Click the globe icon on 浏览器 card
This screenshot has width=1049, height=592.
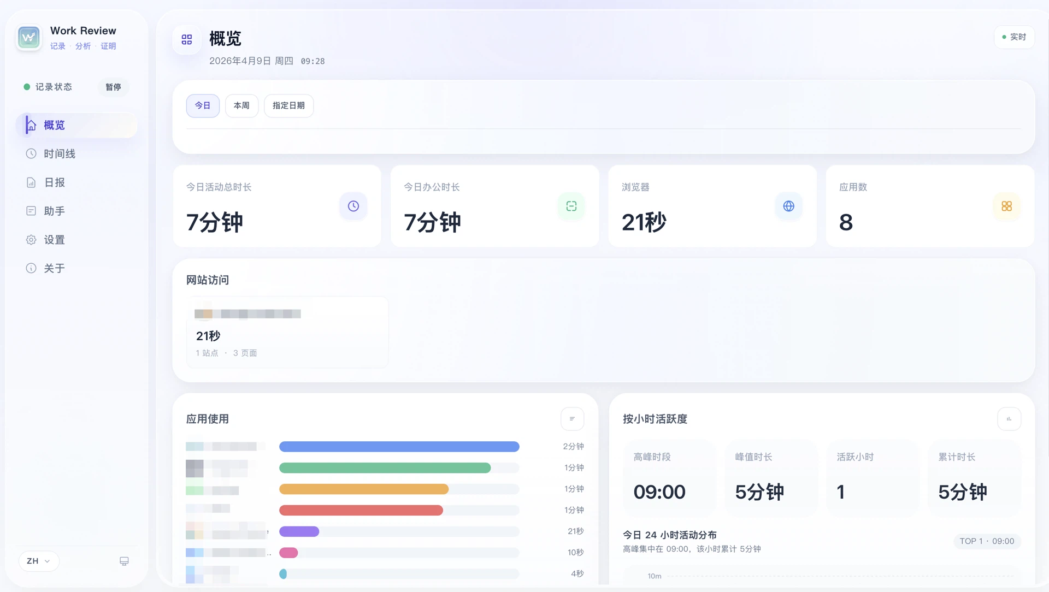pos(789,206)
